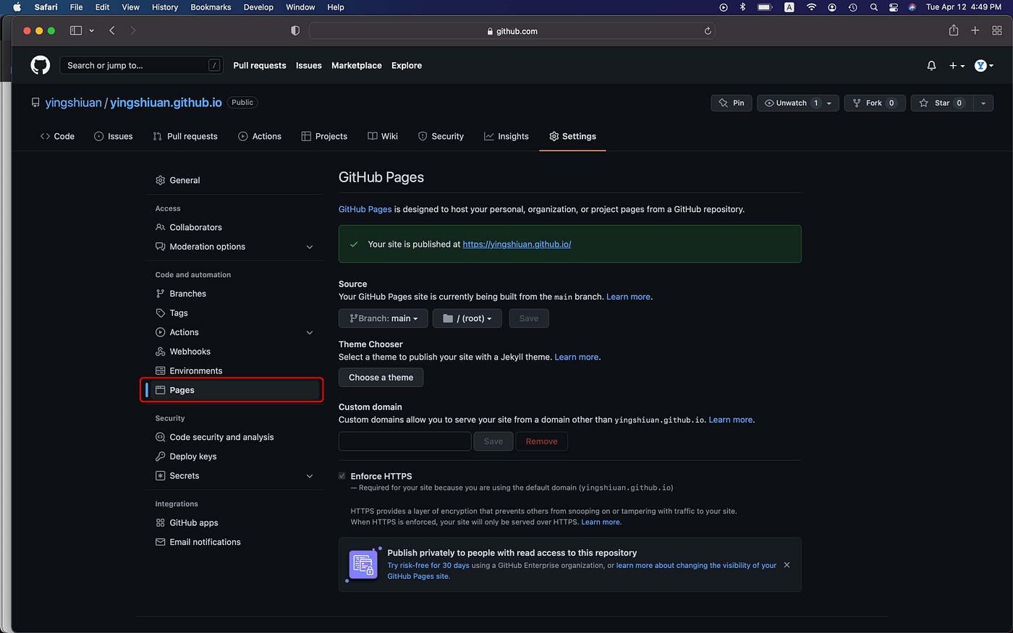Open the / (root) folder dropdown
1013x633 pixels.
pos(467,318)
